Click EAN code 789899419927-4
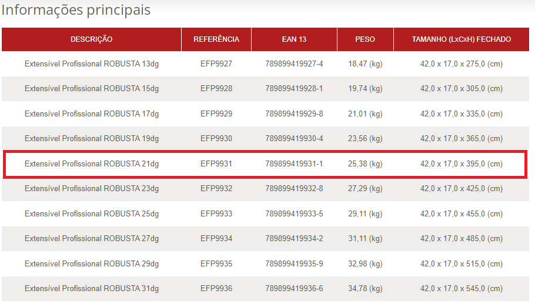The height and width of the screenshot is (307, 535). (294, 64)
